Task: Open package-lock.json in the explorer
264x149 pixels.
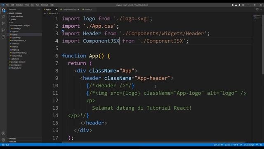Action: click(18, 62)
